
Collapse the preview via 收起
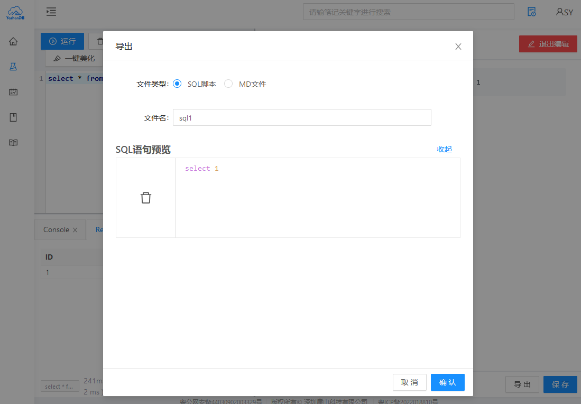tap(444, 149)
